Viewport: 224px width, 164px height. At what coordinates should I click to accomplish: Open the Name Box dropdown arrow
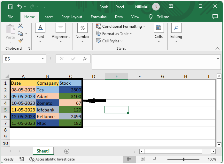42,59
